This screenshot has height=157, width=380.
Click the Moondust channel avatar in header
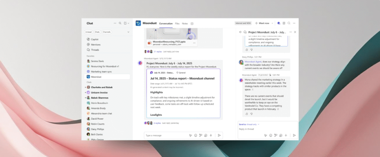point(138,23)
